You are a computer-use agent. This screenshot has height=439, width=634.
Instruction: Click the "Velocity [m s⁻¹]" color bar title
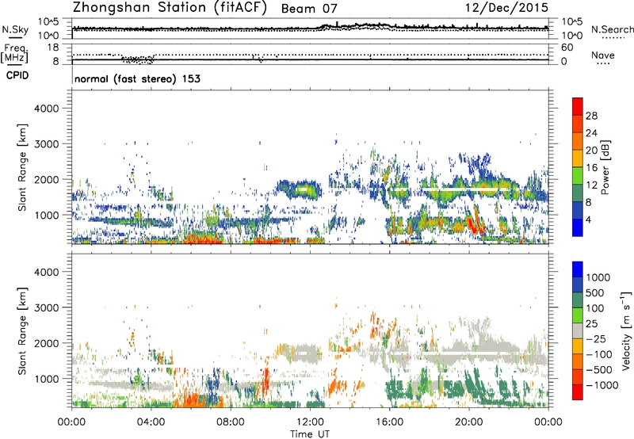pyautogui.click(x=626, y=330)
